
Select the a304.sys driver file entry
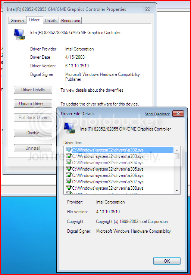[119, 163]
